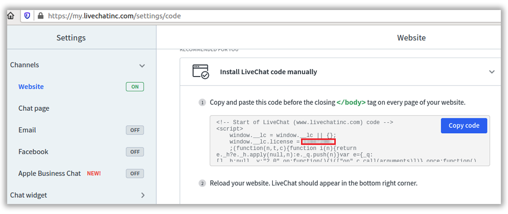Click the <script> tag line in the code
Screen dimensions: 508x214
click(229, 128)
